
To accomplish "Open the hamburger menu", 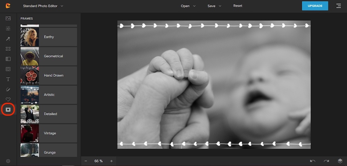I will pos(338,6).
